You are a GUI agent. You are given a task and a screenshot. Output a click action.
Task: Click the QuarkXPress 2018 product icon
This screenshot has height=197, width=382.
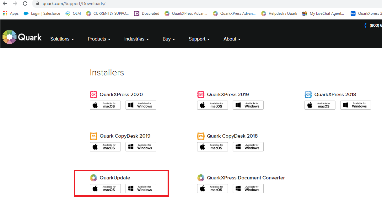tap(308, 95)
